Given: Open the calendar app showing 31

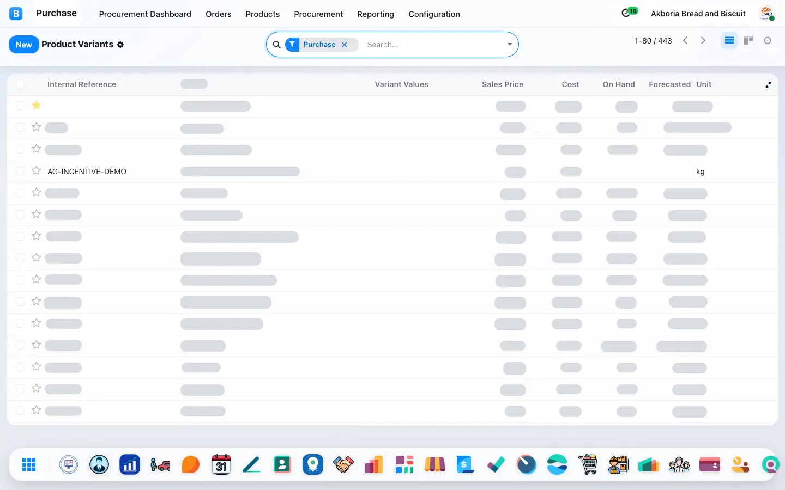Looking at the screenshot, I should [x=221, y=464].
